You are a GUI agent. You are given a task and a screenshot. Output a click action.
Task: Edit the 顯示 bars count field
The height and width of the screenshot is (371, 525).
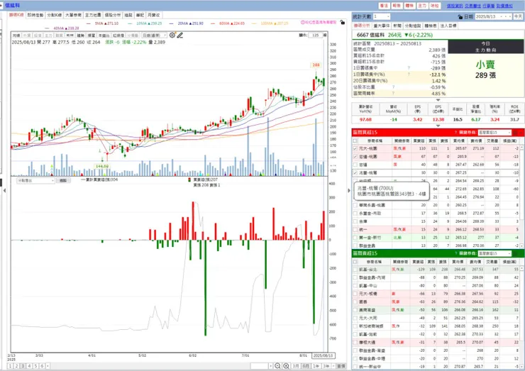pos(316,35)
